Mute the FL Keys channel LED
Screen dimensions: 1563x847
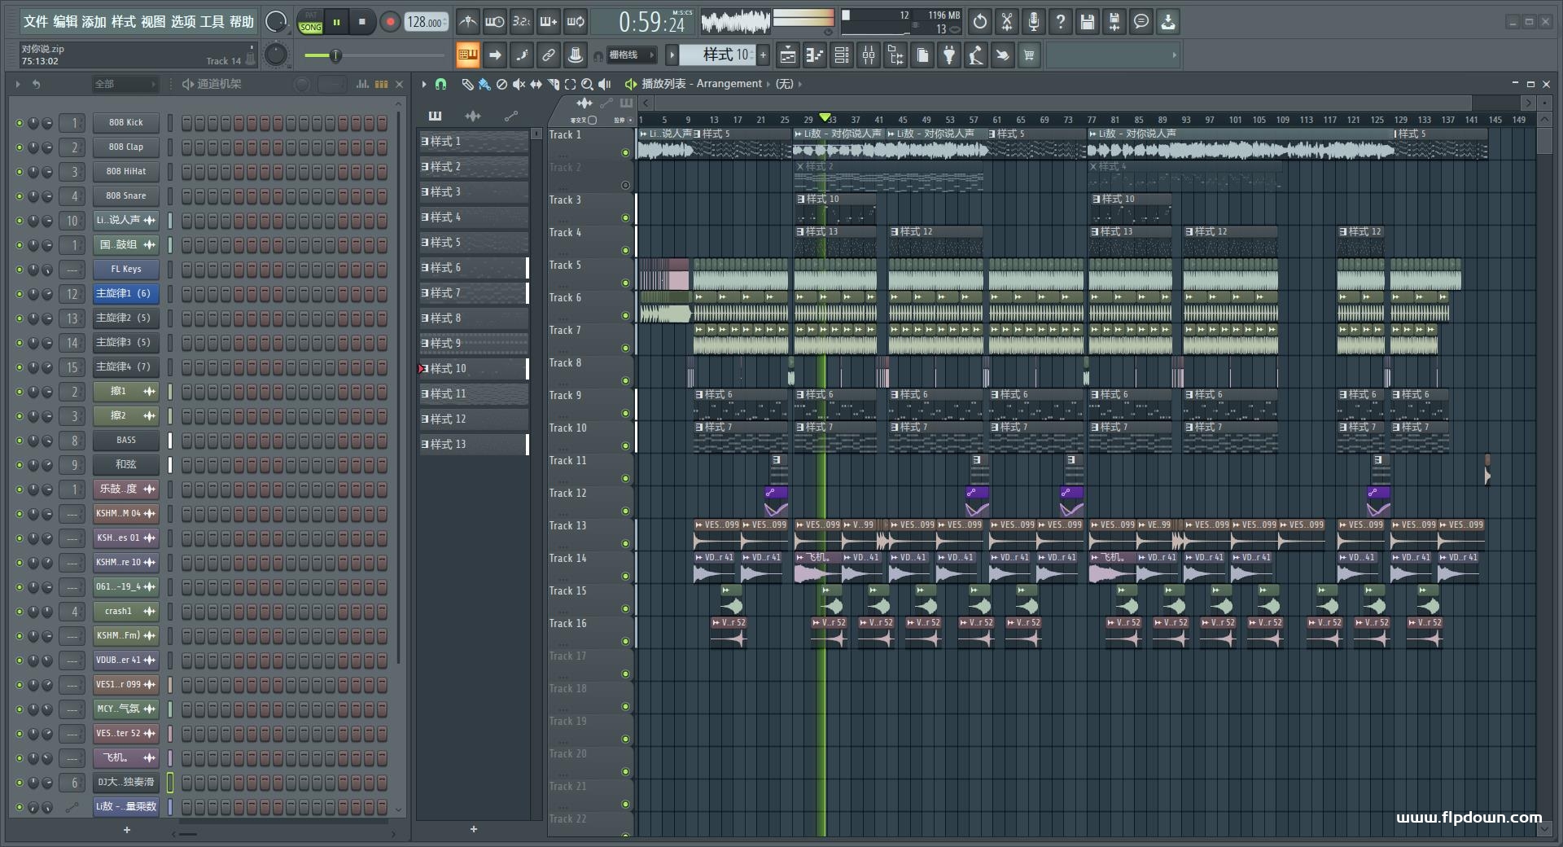20,270
